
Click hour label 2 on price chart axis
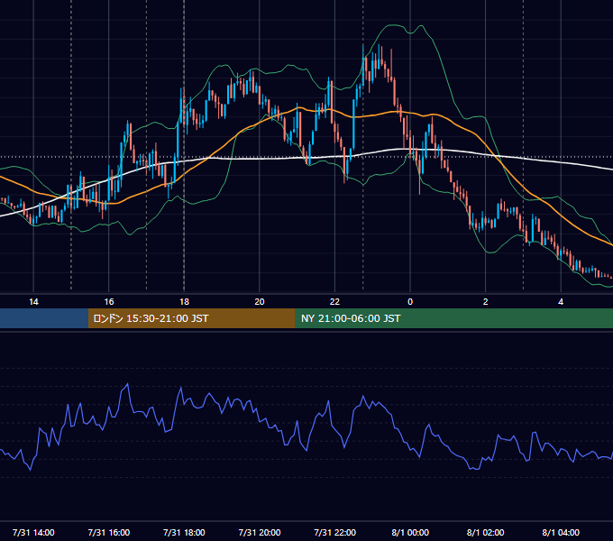[486, 302]
